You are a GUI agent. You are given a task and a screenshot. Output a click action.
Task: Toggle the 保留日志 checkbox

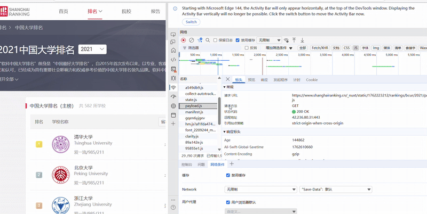[215, 40]
